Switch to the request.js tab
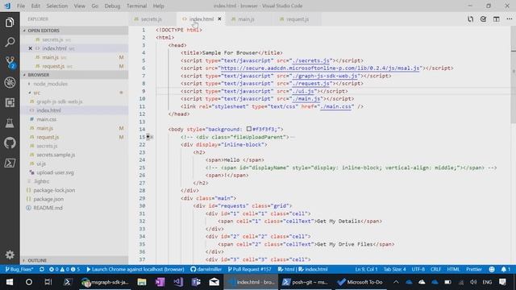 [298, 19]
